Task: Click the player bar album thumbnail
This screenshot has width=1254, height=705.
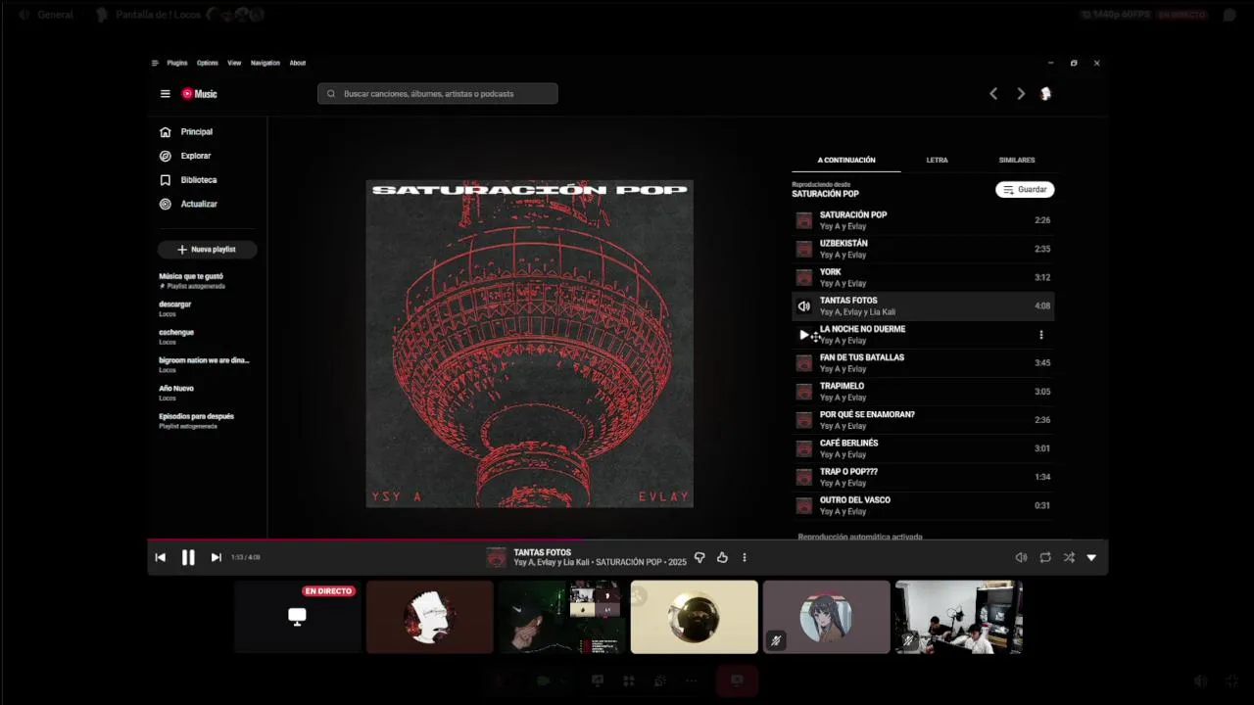Action: click(x=497, y=557)
